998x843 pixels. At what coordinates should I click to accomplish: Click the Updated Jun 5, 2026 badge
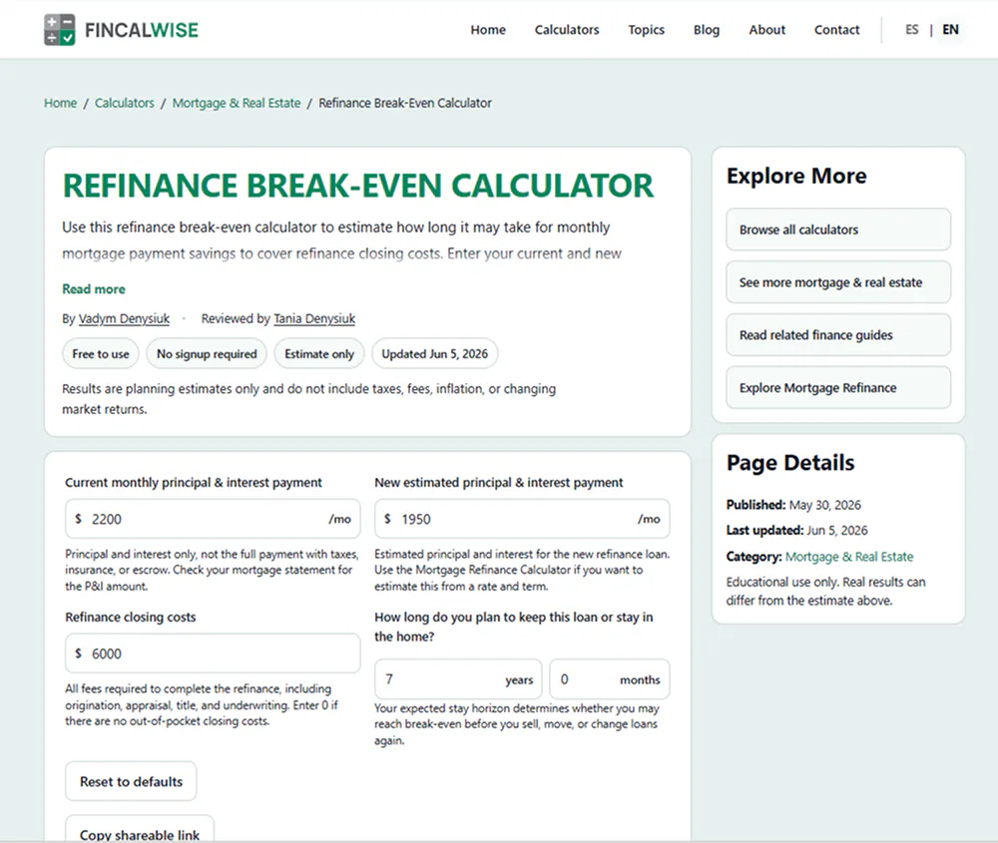[x=435, y=354]
